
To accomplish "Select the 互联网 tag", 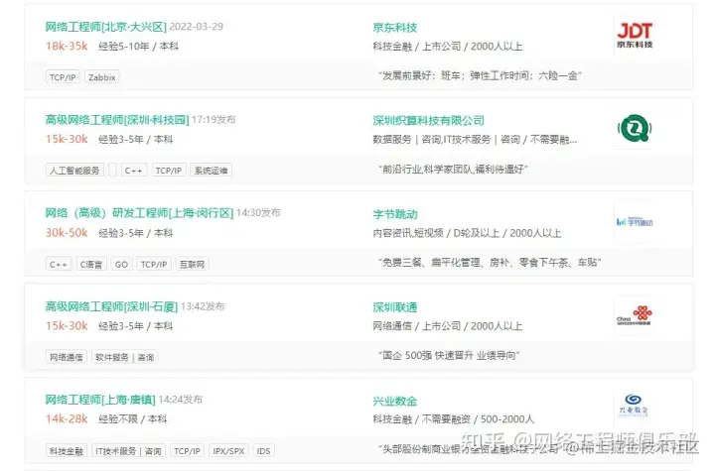I will click(192, 264).
